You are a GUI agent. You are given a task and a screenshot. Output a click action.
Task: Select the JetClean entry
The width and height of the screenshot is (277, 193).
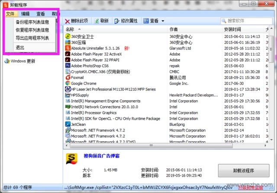[x=78, y=124]
